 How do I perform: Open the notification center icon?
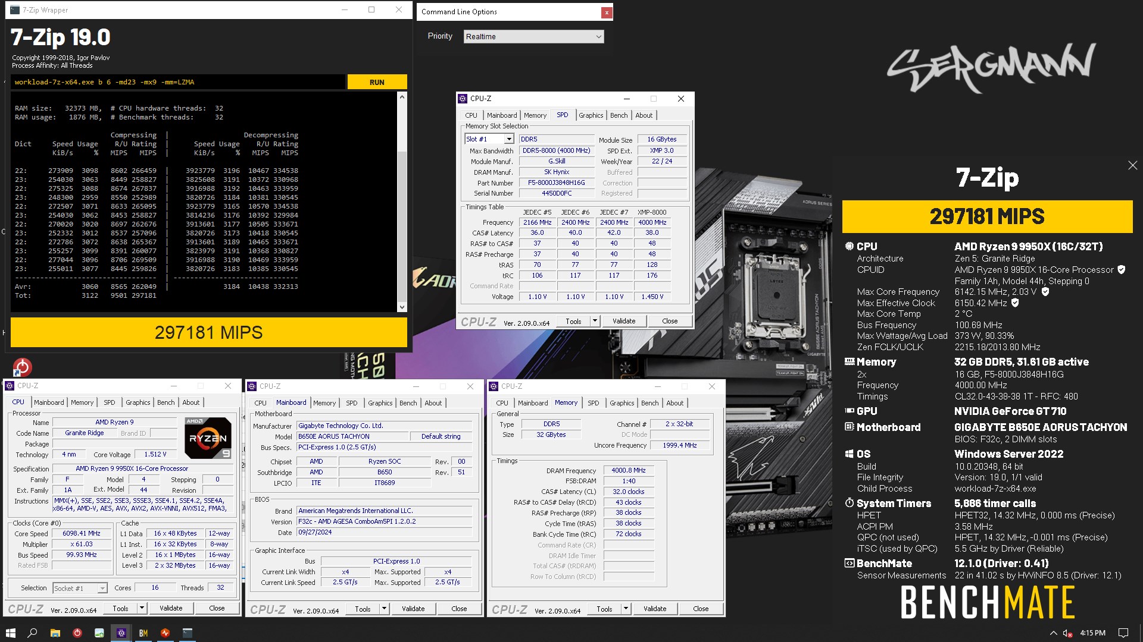click(x=1123, y=633)
